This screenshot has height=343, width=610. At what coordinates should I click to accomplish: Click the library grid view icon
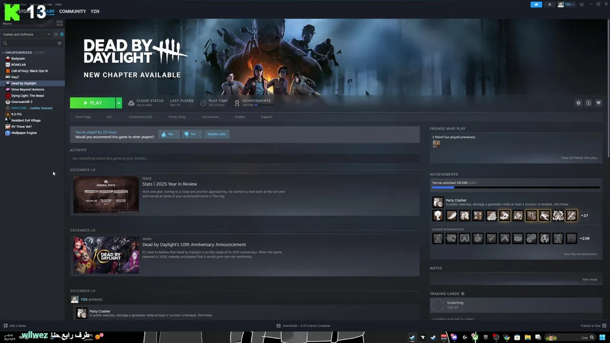coord(60,23)
